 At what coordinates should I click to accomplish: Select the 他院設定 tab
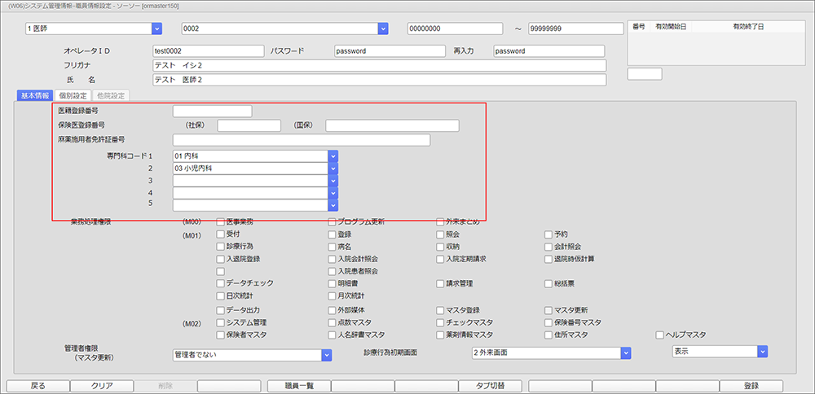[x=111, y=95]
